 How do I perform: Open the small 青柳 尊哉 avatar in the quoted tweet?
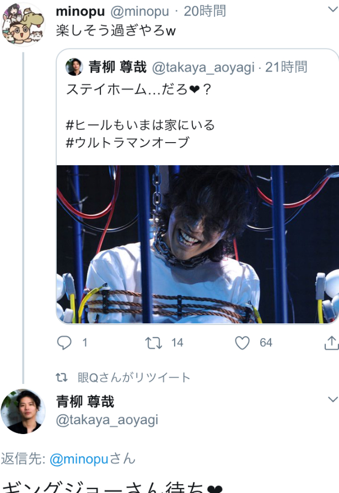click(x=74, y=67)
